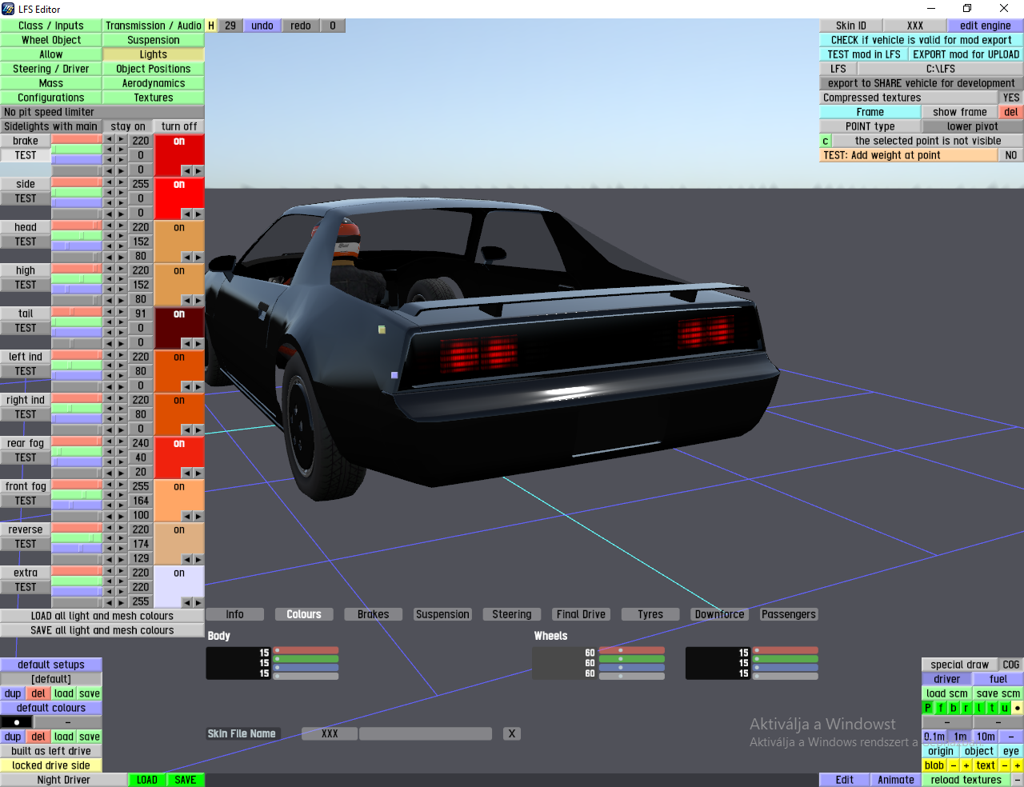
Task: Click the C:\LFS path field
Action: tap(941, 69)
